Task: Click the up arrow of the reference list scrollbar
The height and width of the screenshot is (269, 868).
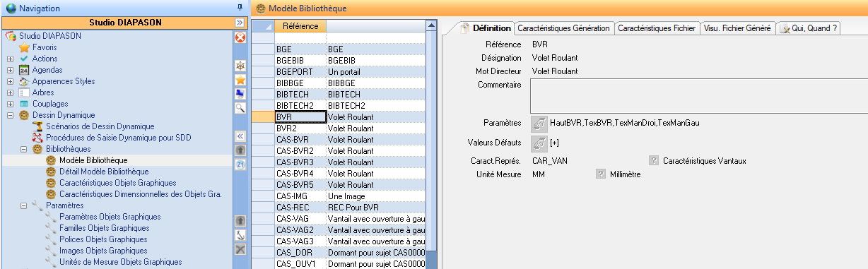Action: (x=432, y=25)
